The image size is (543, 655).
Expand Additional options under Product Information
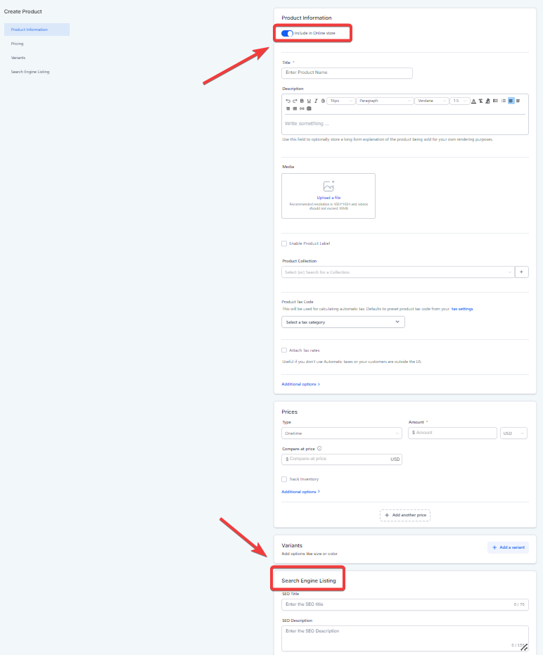pos(301,384)
